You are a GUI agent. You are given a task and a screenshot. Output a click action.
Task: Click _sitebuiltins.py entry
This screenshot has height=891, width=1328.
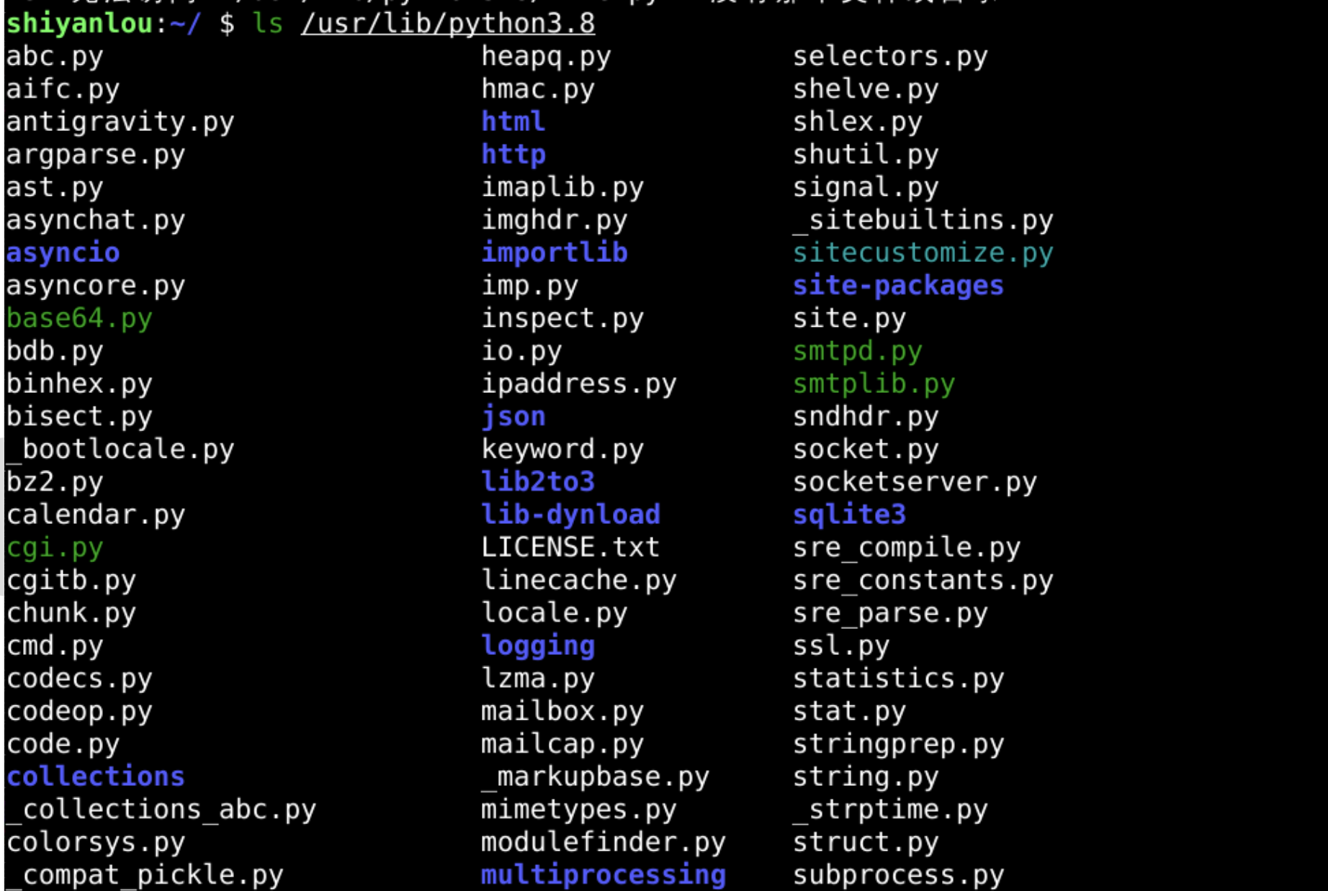click(x=923, y=220)
